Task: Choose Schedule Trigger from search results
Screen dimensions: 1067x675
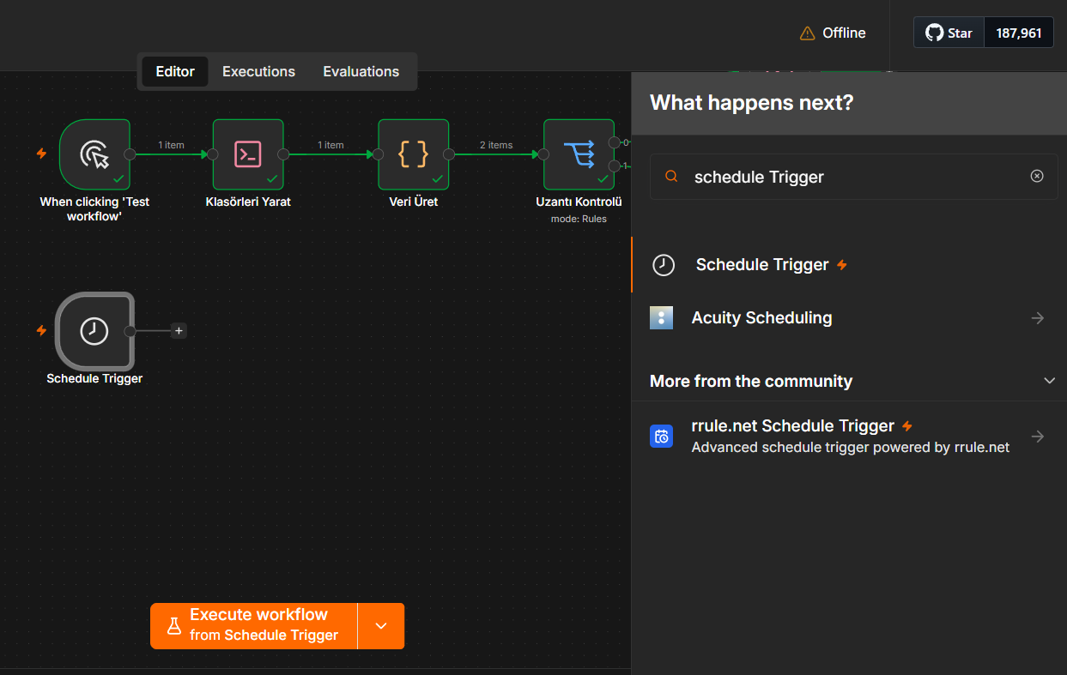Action: coord(849,265)
